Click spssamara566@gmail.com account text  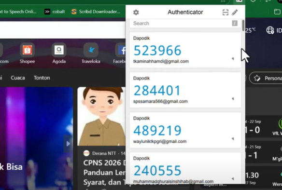(160, 101)
